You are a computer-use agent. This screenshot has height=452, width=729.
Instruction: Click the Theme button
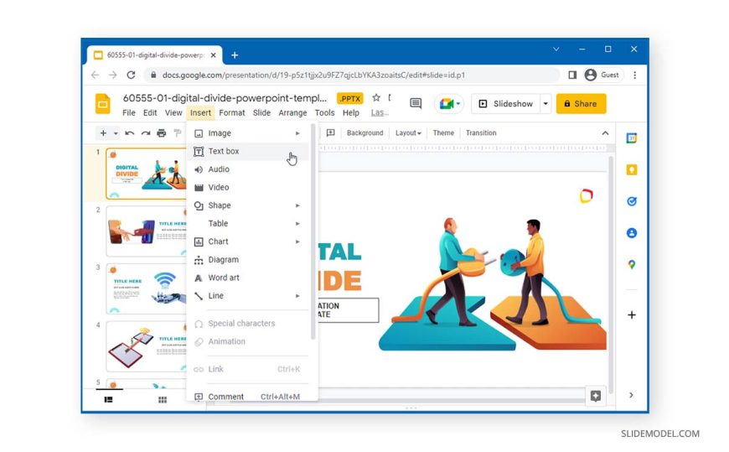(x=443, y=133)
